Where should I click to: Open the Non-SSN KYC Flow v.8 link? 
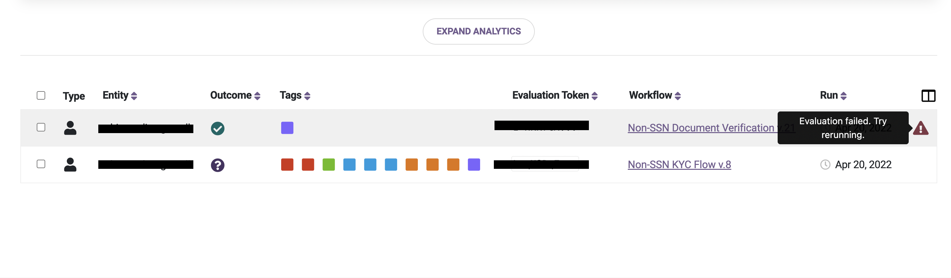tap(679, 165)
